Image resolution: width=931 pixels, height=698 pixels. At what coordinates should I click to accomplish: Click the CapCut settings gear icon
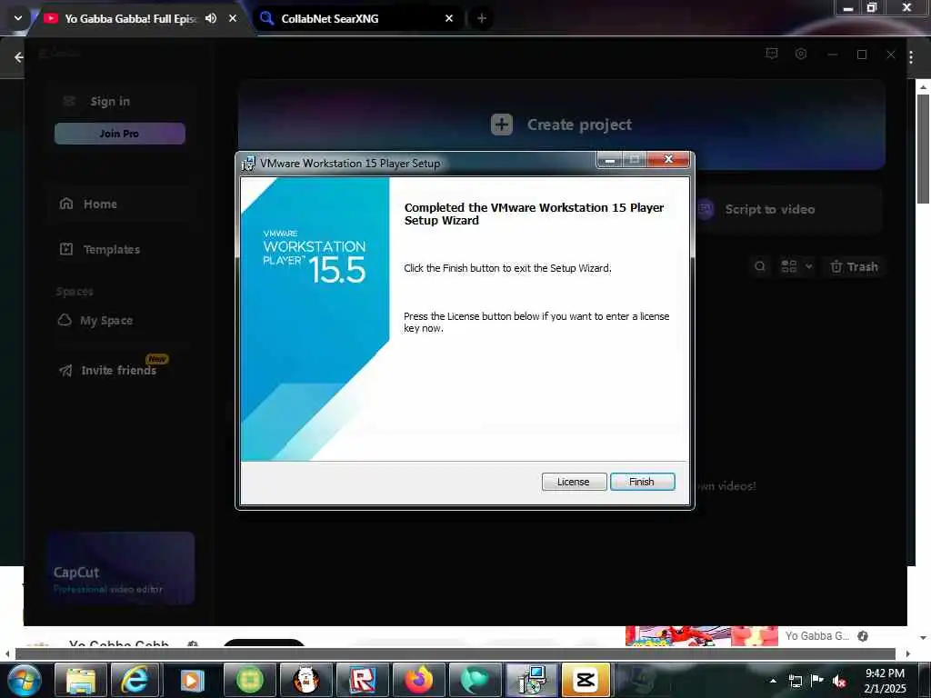(801, 54)
